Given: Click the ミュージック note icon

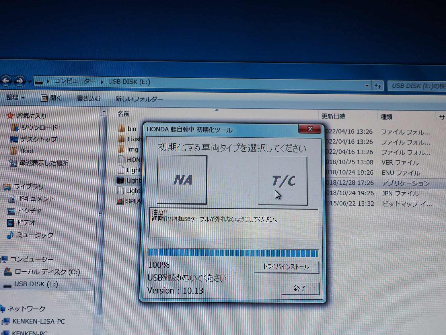Looking at the screenshot, I should click(10, 235).
